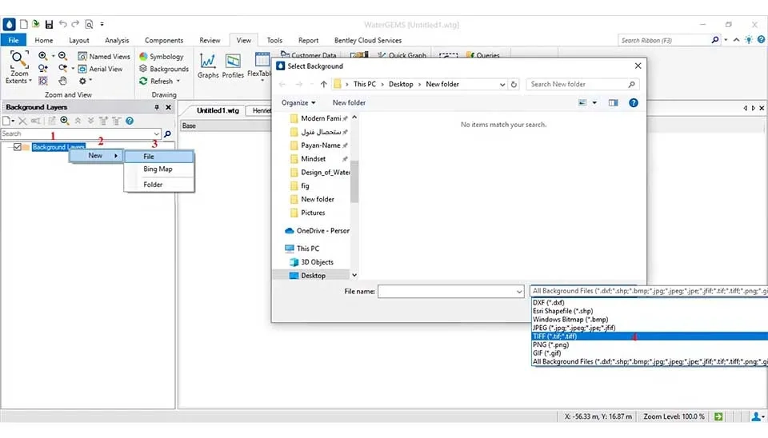The image size is (768, 438).
Task: Open the File name combo box dropdown
Action: click(520, 292)
